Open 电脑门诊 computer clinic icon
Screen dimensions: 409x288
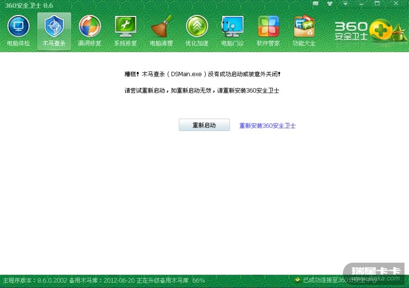(x=233, y=31)
